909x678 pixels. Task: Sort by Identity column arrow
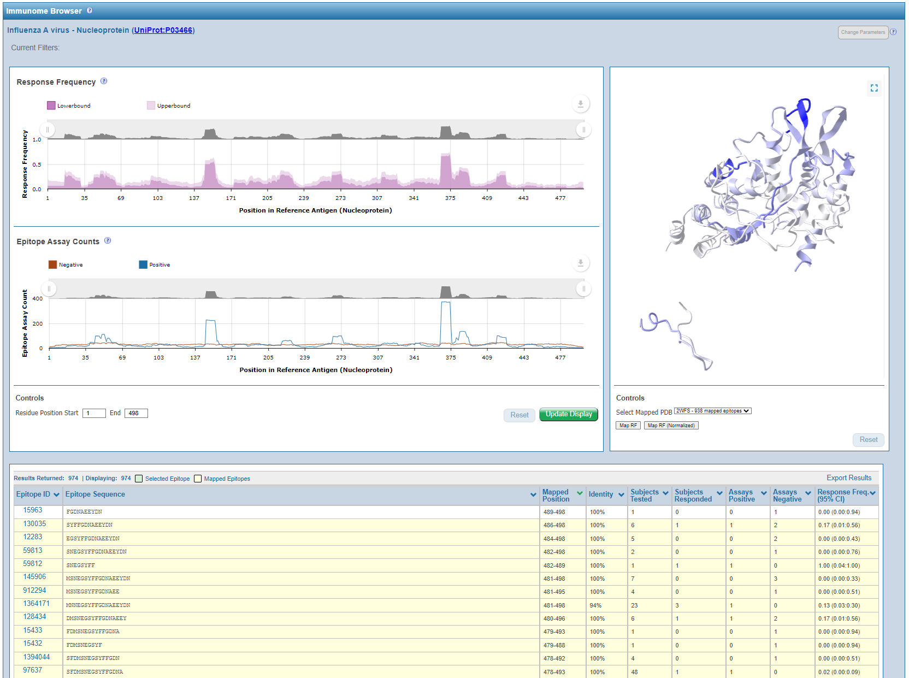[621, 494]
